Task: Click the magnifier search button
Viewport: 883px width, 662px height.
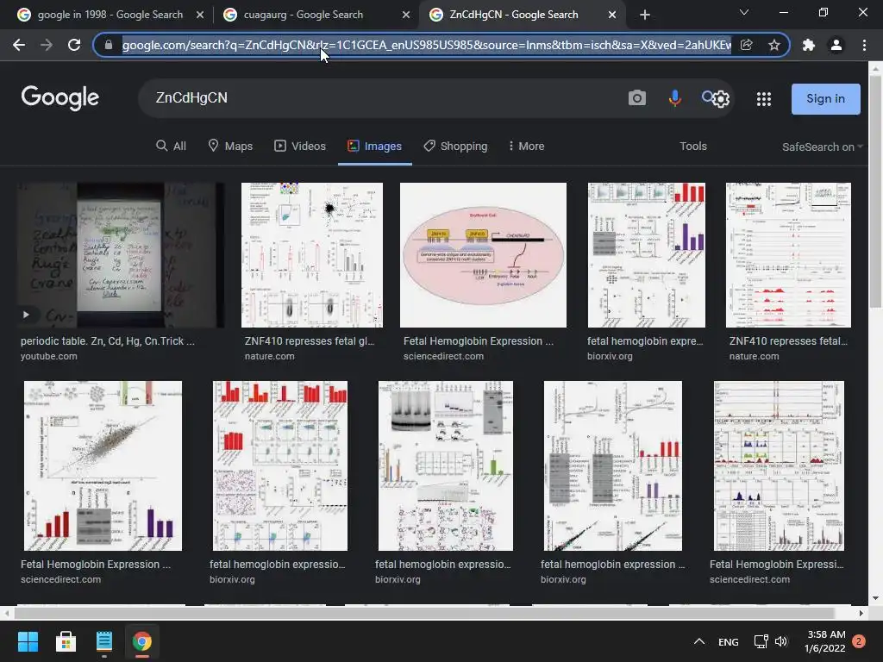Action: (707, 97)
